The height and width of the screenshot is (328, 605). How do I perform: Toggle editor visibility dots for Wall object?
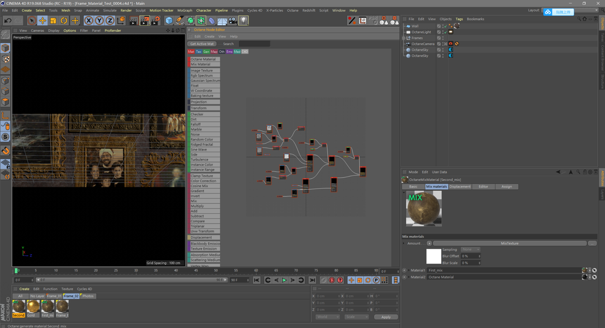443,26
